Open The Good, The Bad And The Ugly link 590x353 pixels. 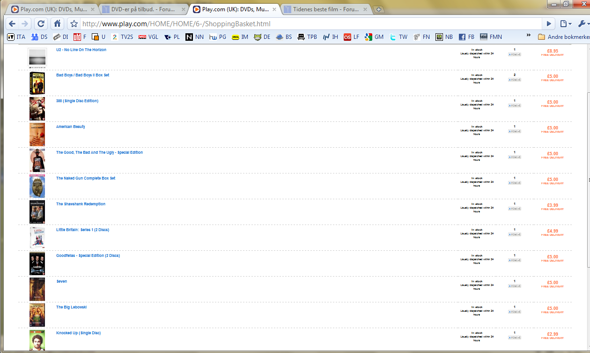99,152
